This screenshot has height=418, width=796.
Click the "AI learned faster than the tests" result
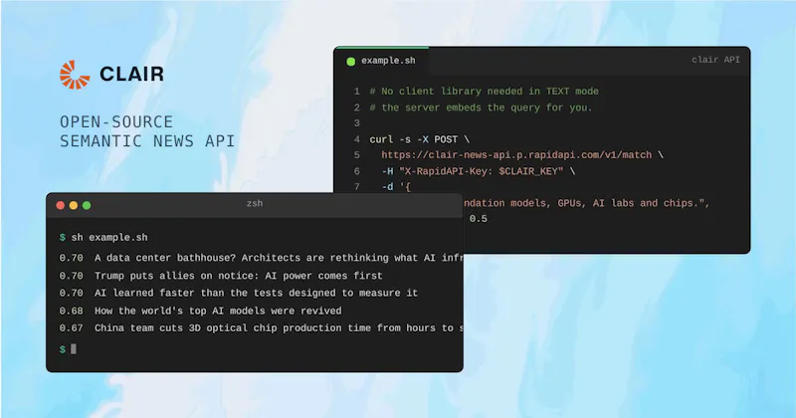[256, 293]
